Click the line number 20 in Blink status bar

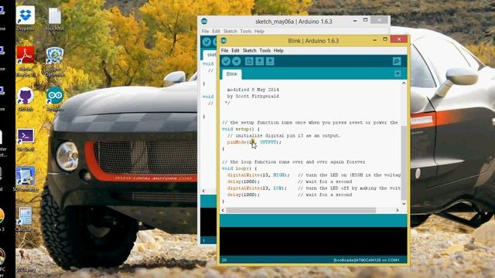tap(224, 260)
